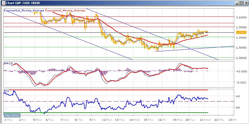Click the Nov 2012 date badge
249x124 pixels.
click(12, 115)
